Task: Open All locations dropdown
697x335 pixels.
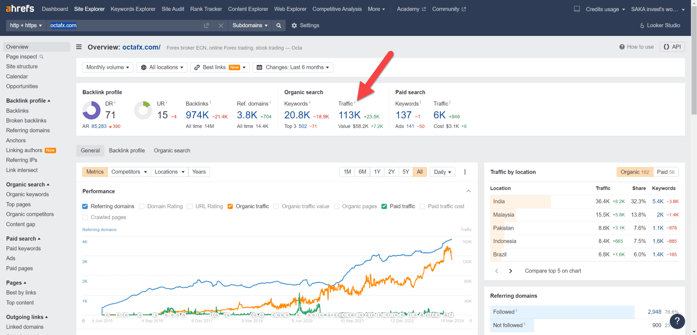Action: (x=162, y=68)
